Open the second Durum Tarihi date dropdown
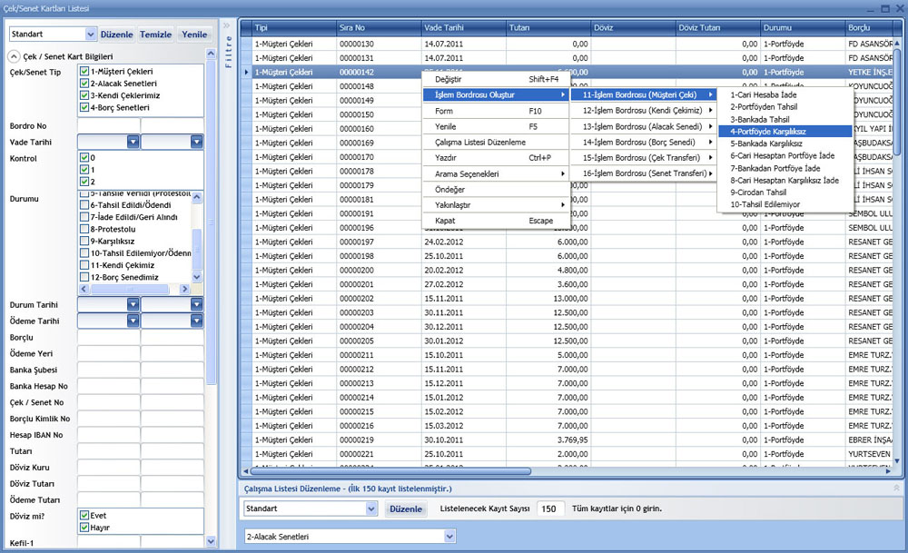Viewport: 908px width, 553px height. click(197, 304)
